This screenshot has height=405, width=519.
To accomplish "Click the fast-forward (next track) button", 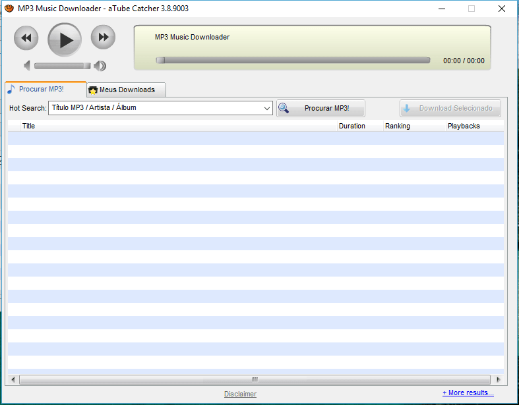I will 103,38.
